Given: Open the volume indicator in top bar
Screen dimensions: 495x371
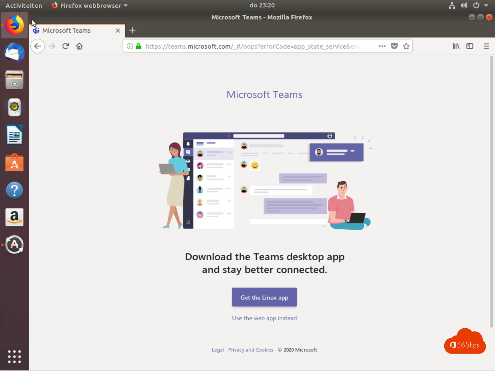Looking at the screenshot, I should (x=464, y=5).
